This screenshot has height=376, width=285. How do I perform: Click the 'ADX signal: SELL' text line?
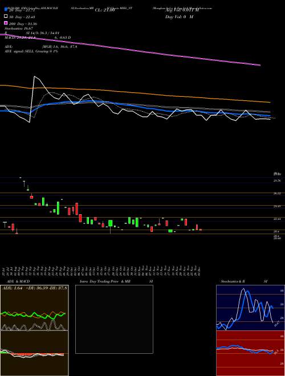pos(31,51)
